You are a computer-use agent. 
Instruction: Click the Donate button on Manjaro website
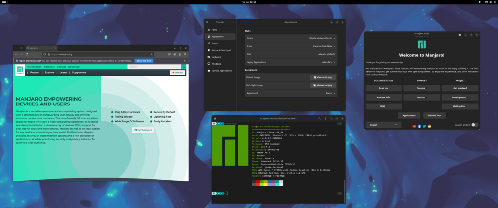coord(178,73)
